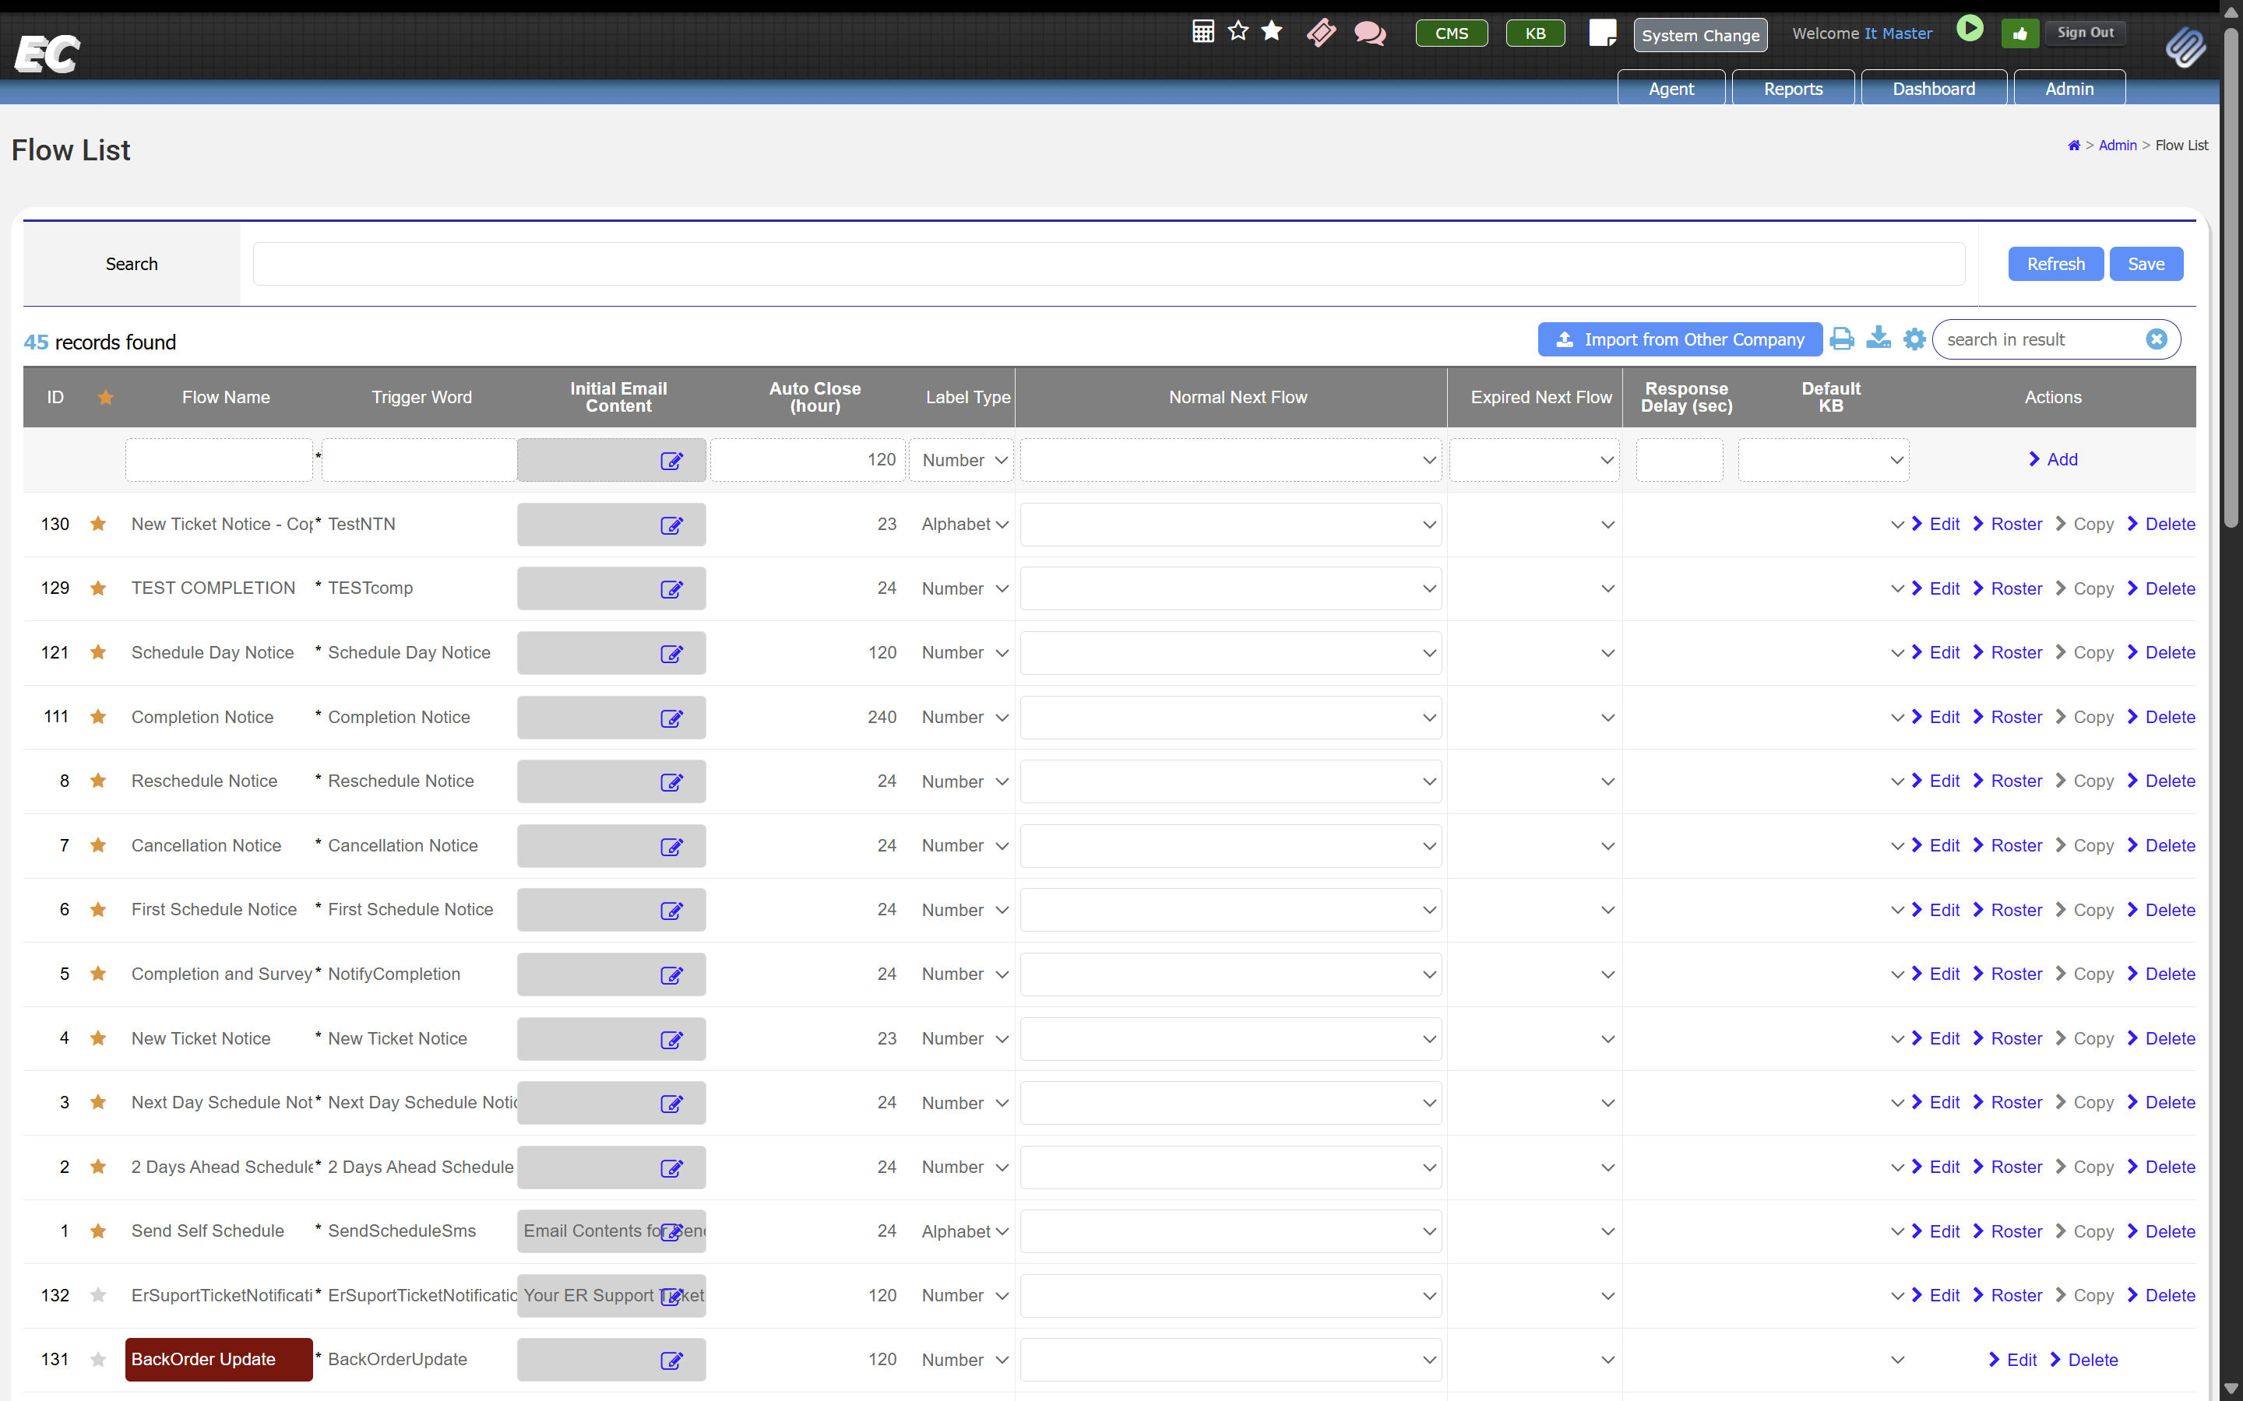Open Expired Next Flow dropdown in add row
The image size is (2243, 1401).
click(1534, 461)
